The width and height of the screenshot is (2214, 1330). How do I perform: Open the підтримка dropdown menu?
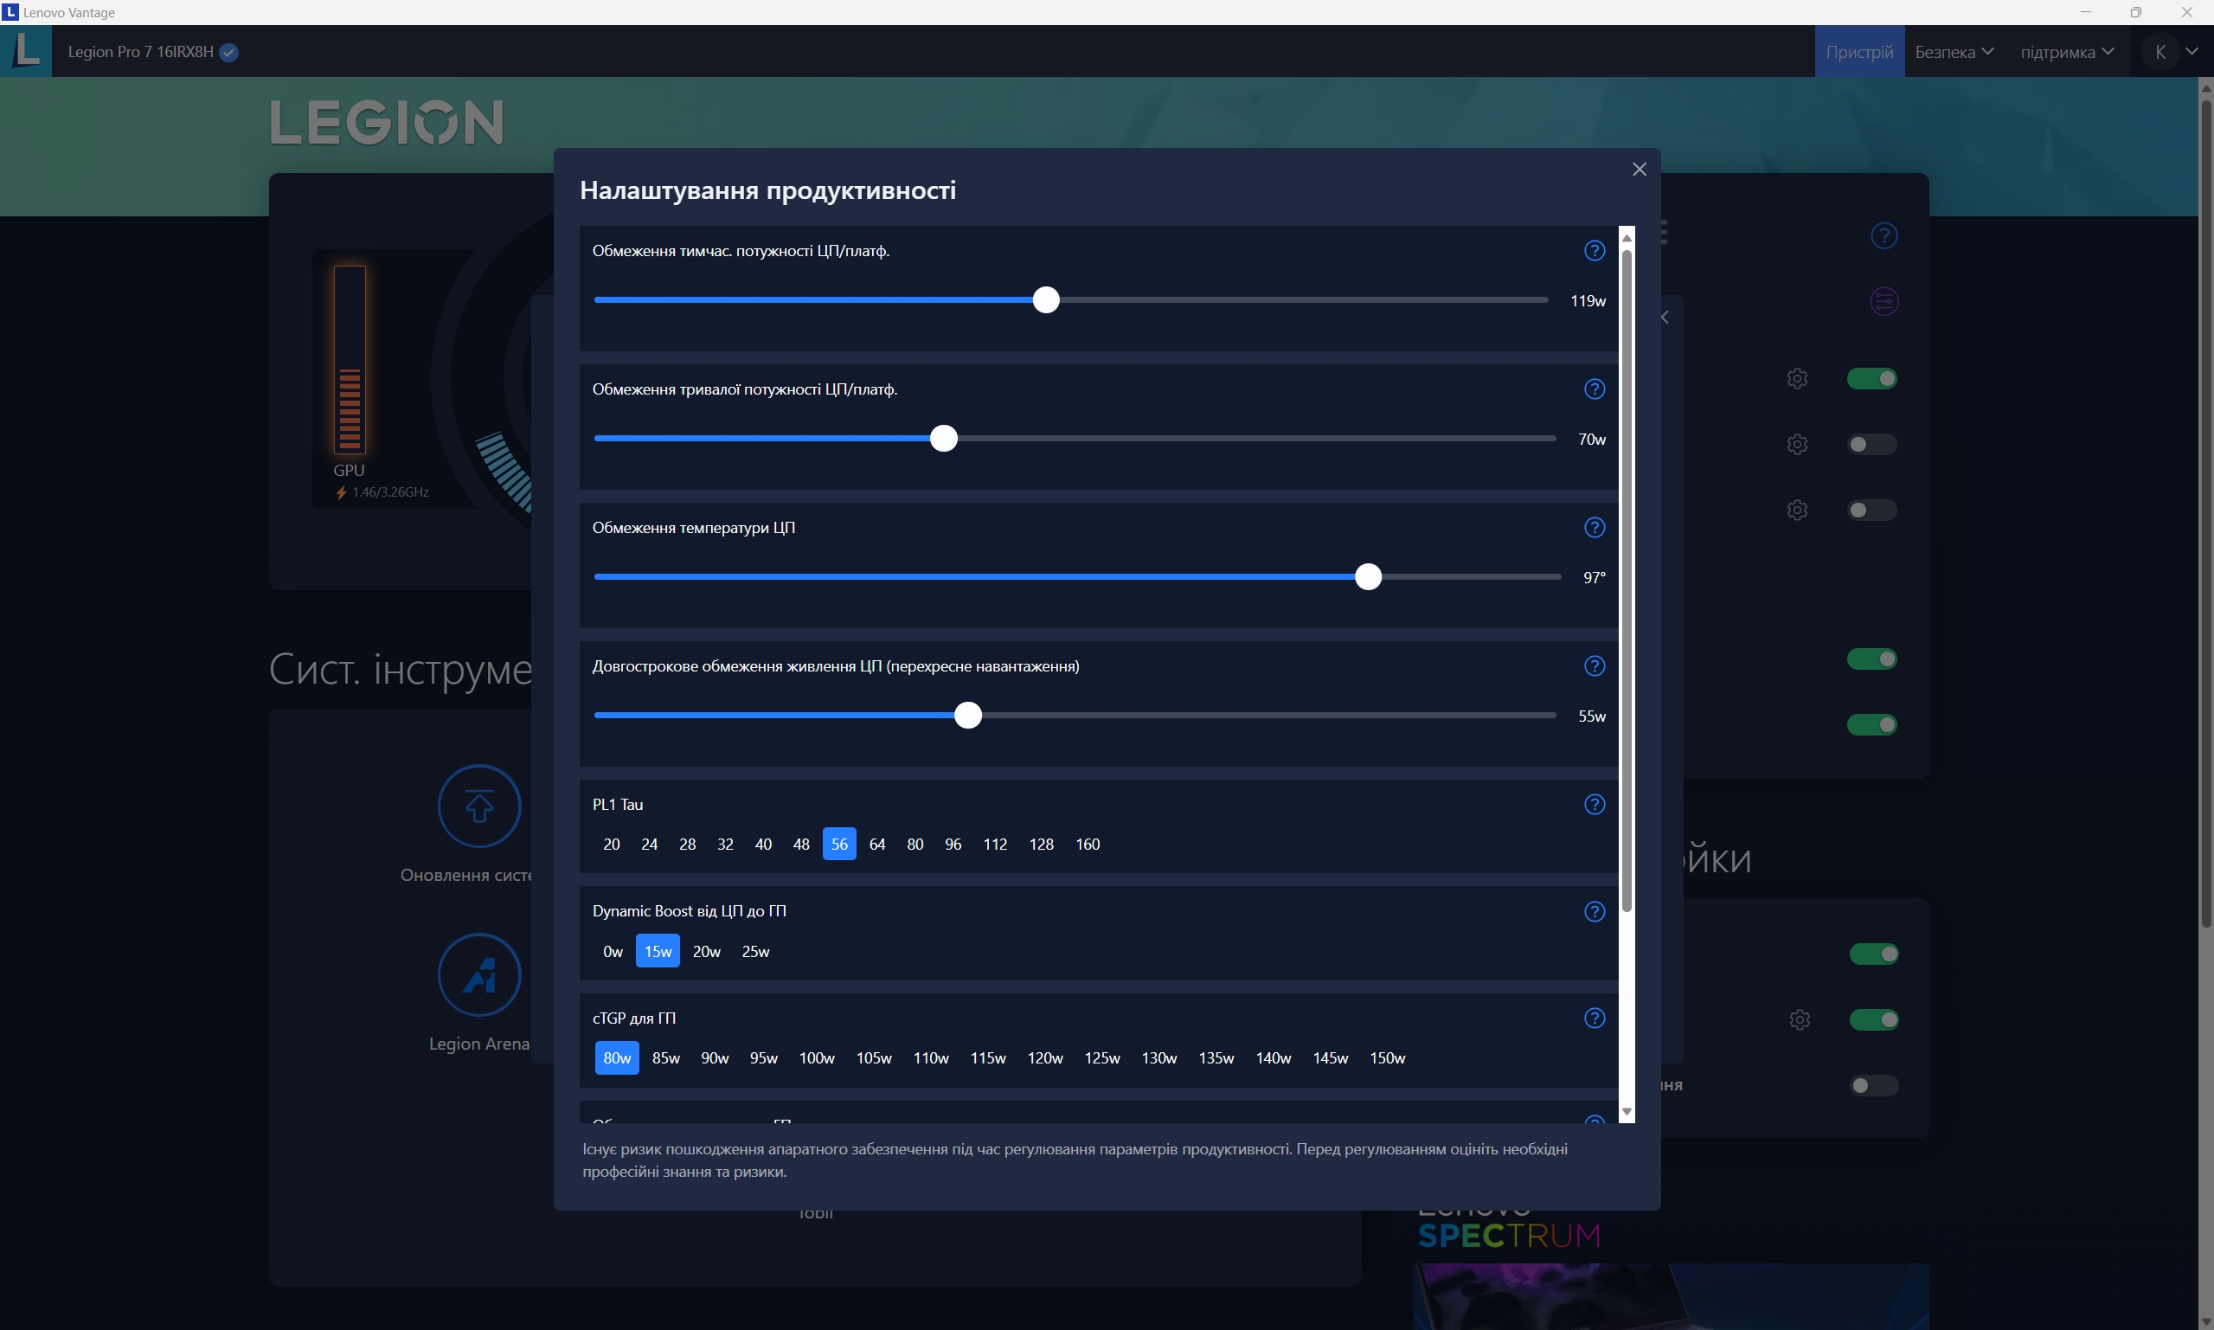click(x=2066, y=52)
